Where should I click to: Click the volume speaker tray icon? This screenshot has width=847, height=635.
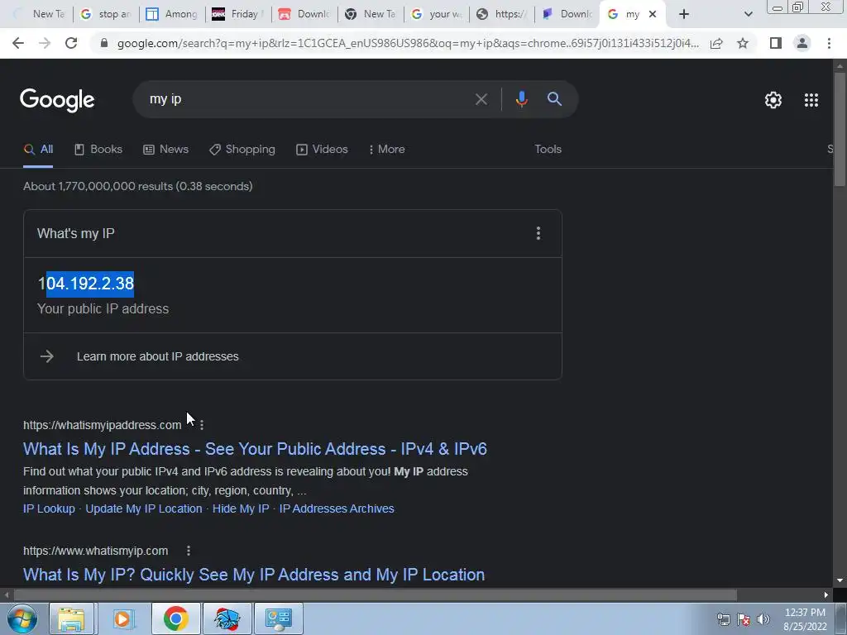tap(763, 619)
